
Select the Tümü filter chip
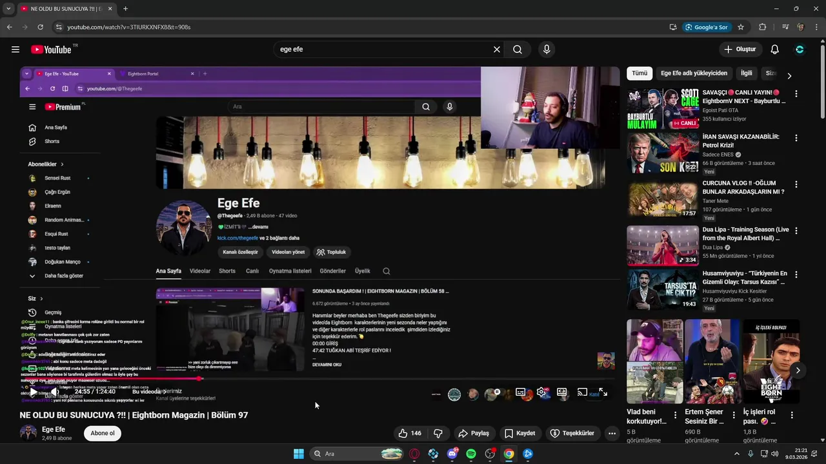[640, 73]
